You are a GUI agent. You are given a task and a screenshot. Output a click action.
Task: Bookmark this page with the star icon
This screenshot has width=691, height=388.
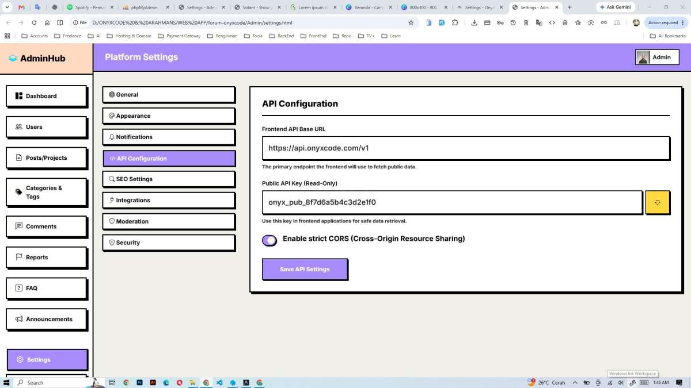[411, 22]
